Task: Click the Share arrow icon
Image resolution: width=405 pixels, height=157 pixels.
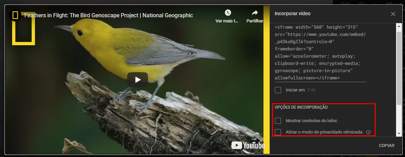Action: (x=255, y=13)
